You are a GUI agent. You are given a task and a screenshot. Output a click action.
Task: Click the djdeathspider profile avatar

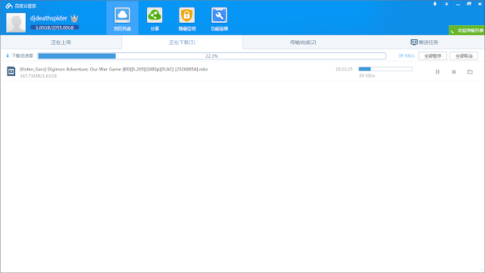click(16, 23)
